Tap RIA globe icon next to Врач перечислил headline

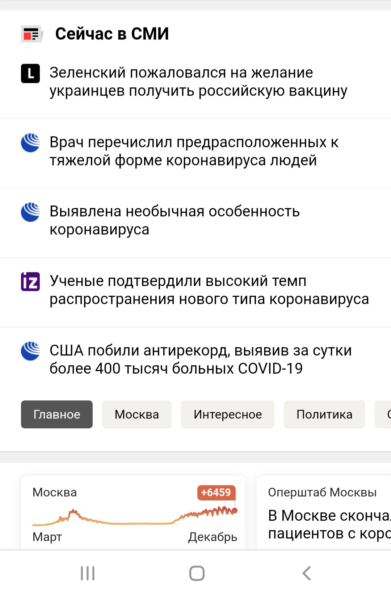[30, 143]
